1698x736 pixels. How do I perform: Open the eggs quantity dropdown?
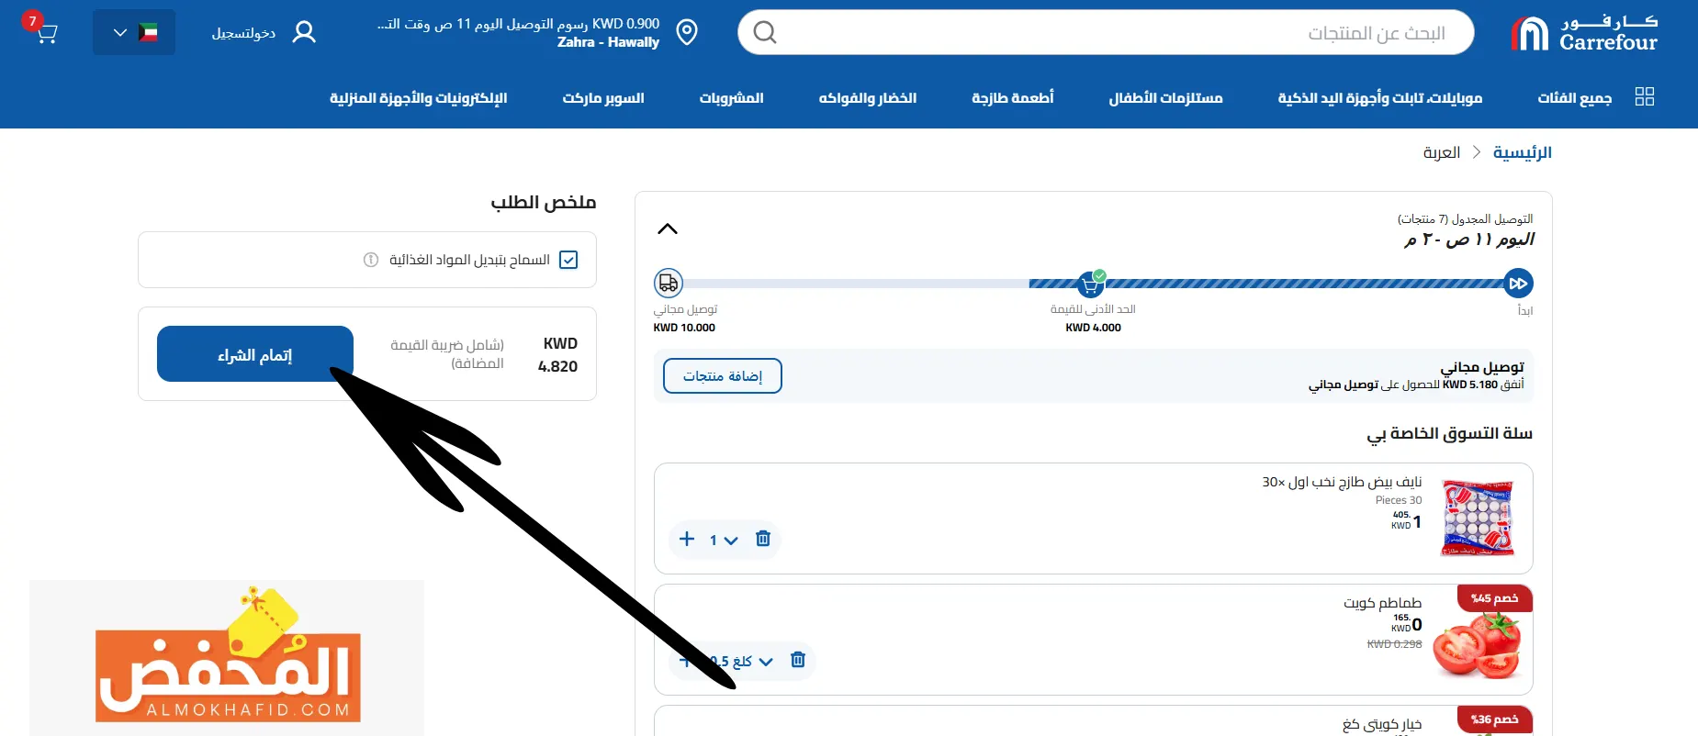pyautogui.click(x=724, y=540)
